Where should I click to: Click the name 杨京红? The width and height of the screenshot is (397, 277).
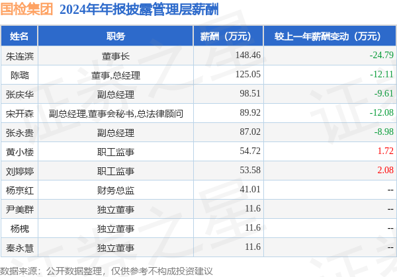tap(19, 190)
